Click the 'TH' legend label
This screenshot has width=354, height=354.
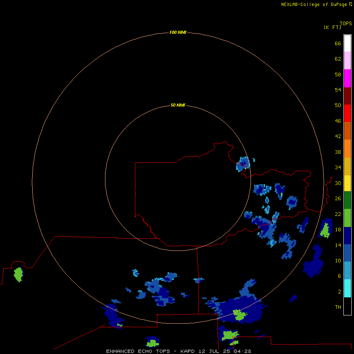[x=338, y=307]
